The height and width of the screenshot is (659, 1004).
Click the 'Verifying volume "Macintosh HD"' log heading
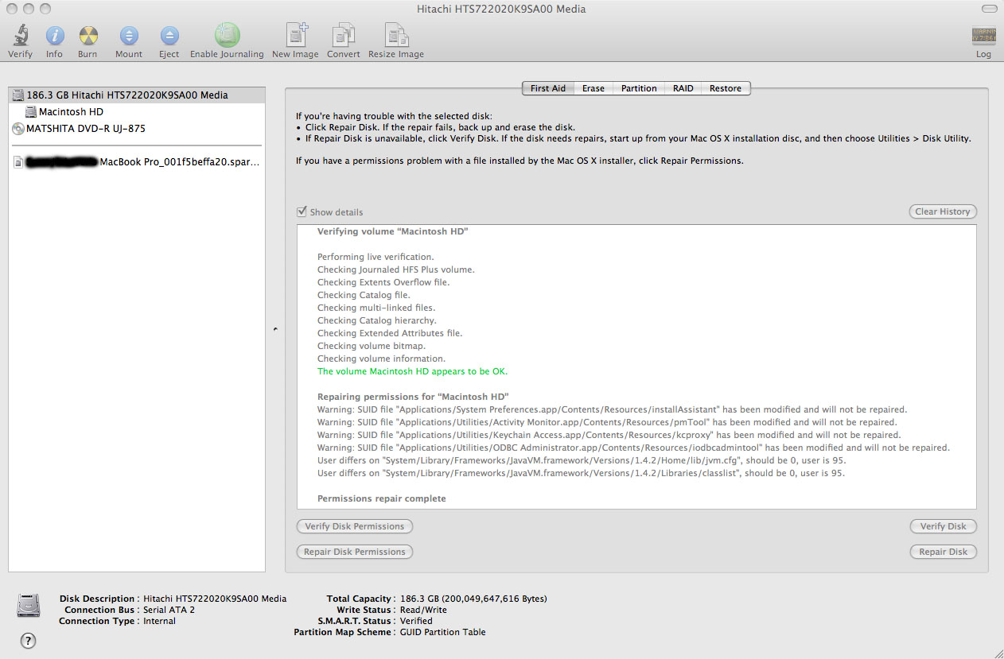tap(393, 231)
